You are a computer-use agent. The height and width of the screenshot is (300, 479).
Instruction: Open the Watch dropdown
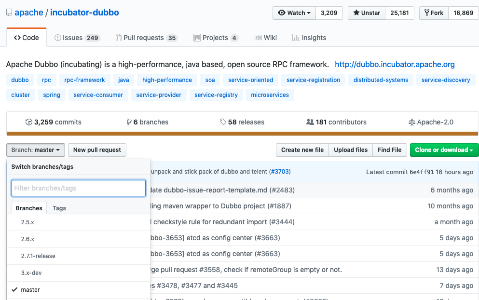(294, 13)
